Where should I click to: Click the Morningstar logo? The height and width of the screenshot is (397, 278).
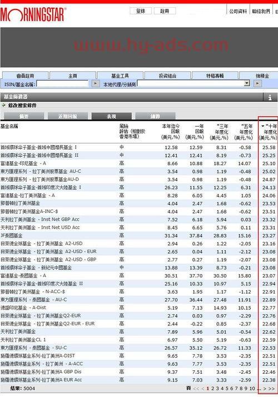[33, 14]
